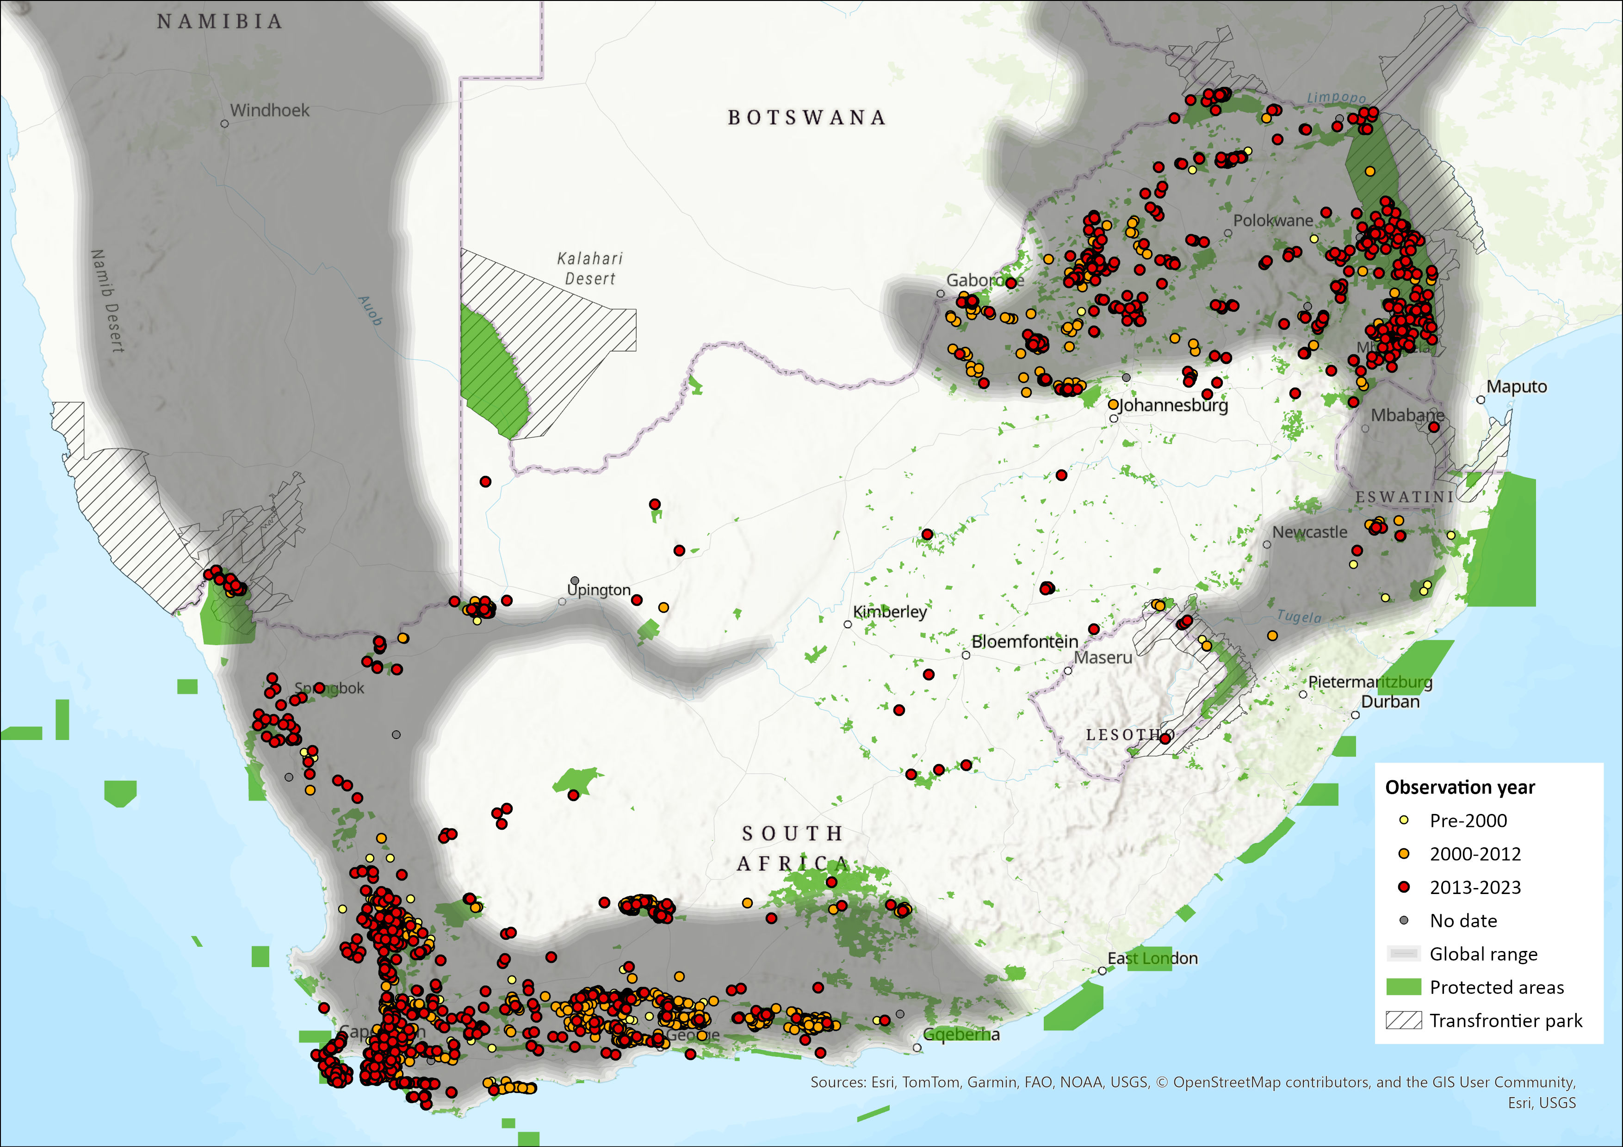Image resolution: width=1623 pixels, height=1147 pixels.
Task: Click the Esri sources attribution text
Action: (1193, 1082)
